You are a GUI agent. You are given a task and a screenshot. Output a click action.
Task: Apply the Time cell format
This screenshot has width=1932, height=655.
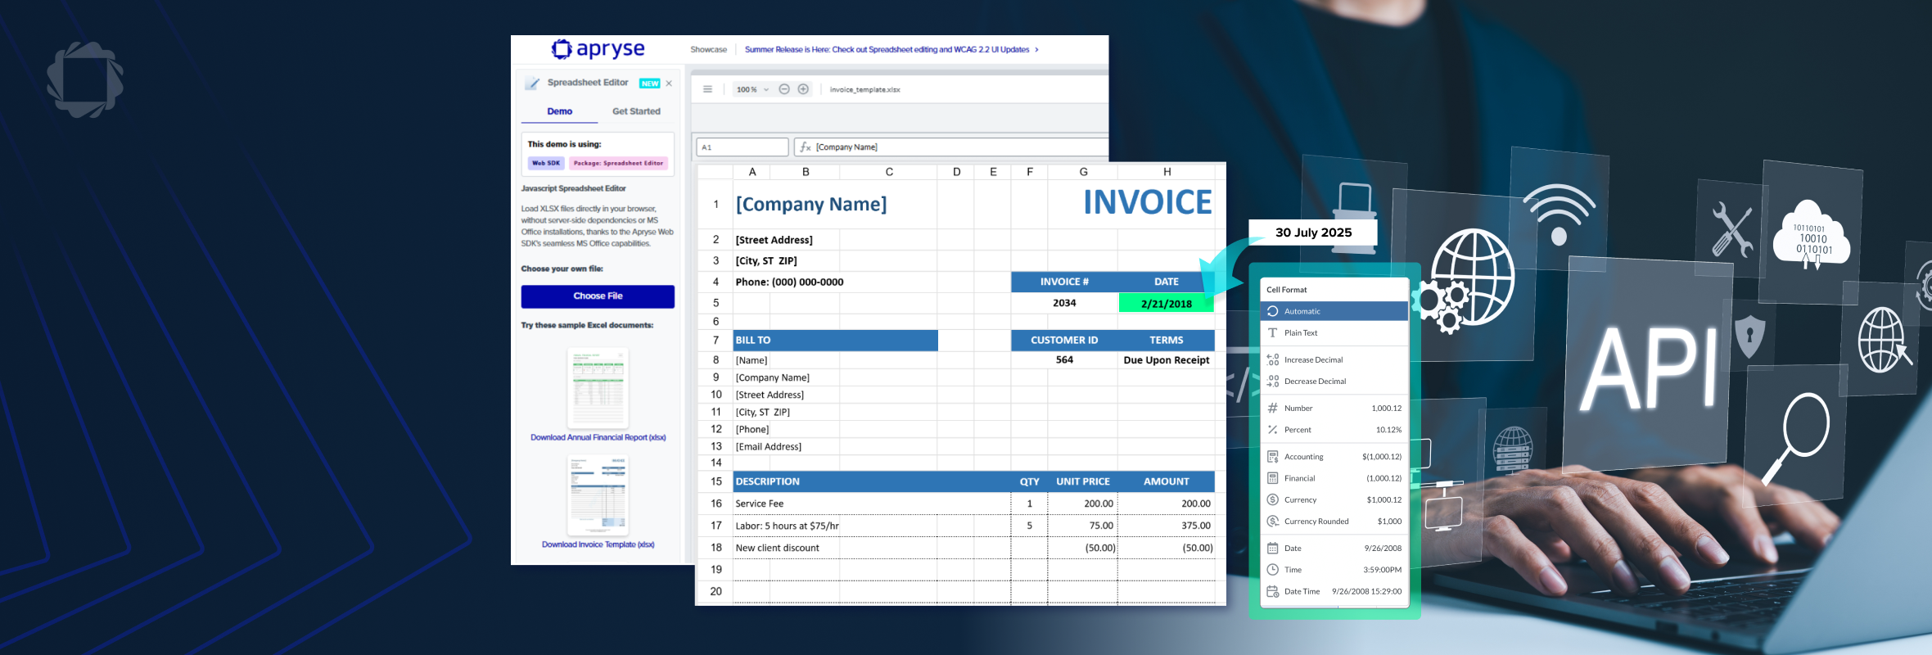click(x=1334, y=569)
